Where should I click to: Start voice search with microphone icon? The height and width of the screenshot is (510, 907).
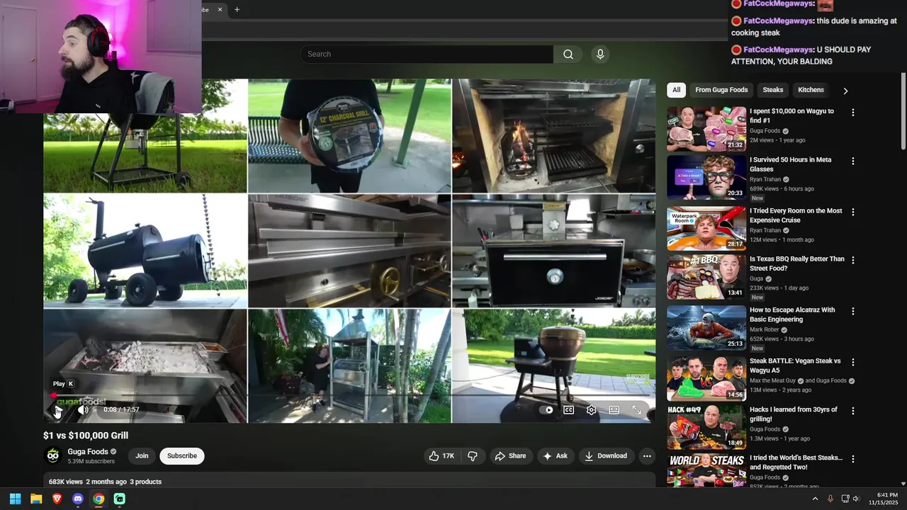600,55
